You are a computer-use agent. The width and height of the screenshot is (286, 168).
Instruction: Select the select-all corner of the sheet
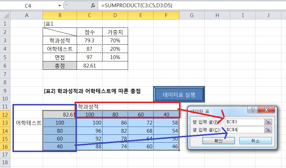(5, 15)
